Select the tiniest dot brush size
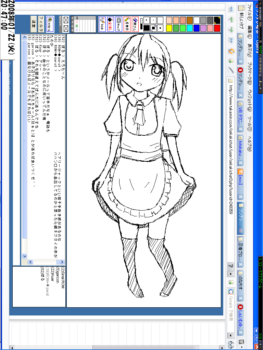 pyautogui.click(x=160, y=20)
